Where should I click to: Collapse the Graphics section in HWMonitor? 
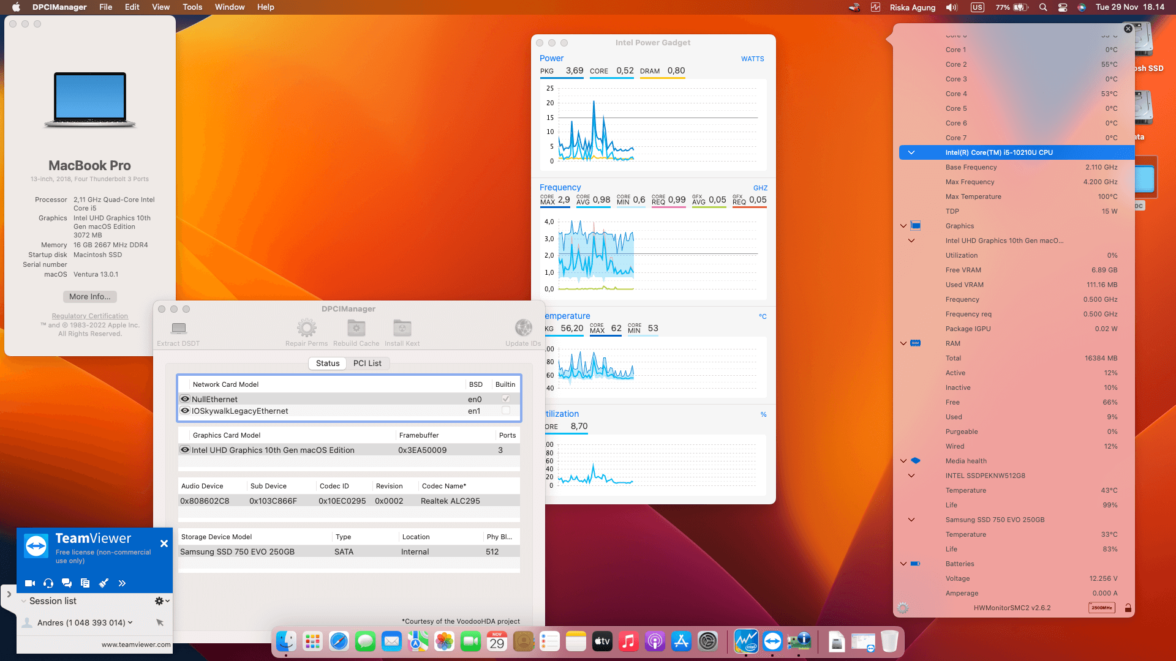click(903, 226)
